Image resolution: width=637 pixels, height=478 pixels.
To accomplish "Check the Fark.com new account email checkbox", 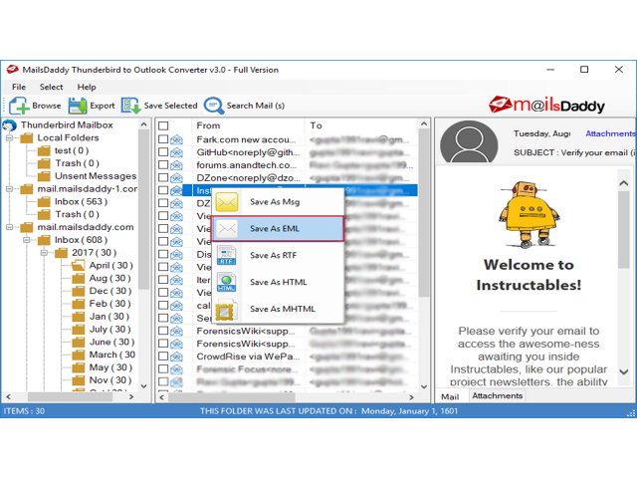I will (163, 139).
